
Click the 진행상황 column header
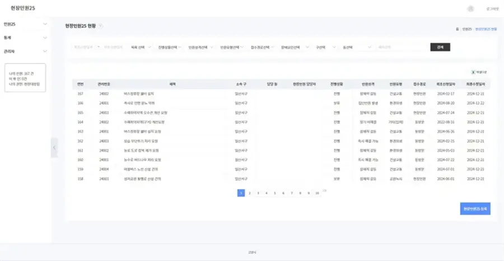pyautogui.click(x=337, y=84)
